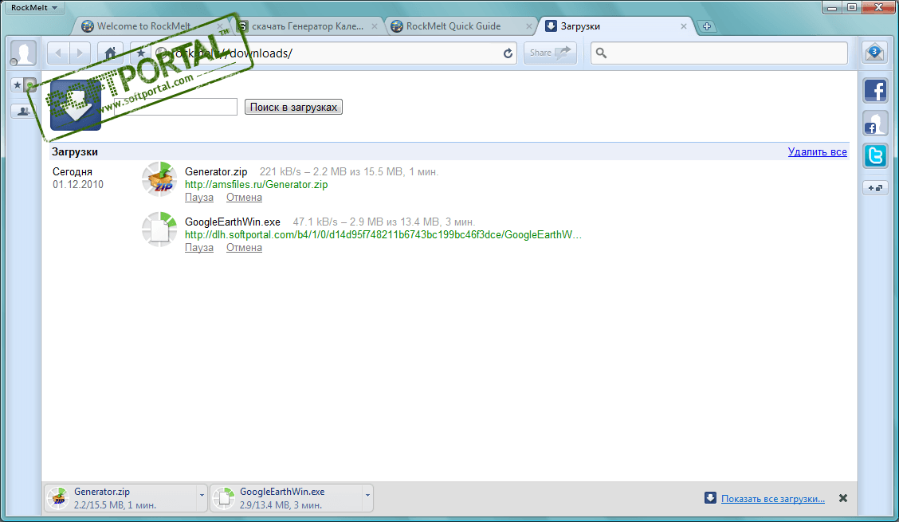The image size is (899, 522).
Task: Click the user profile avatar
Action: tap(23, 53)
